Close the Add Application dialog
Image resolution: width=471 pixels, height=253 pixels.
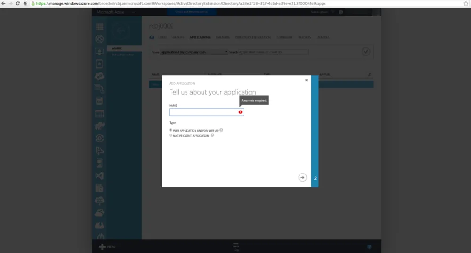(306, 80)
